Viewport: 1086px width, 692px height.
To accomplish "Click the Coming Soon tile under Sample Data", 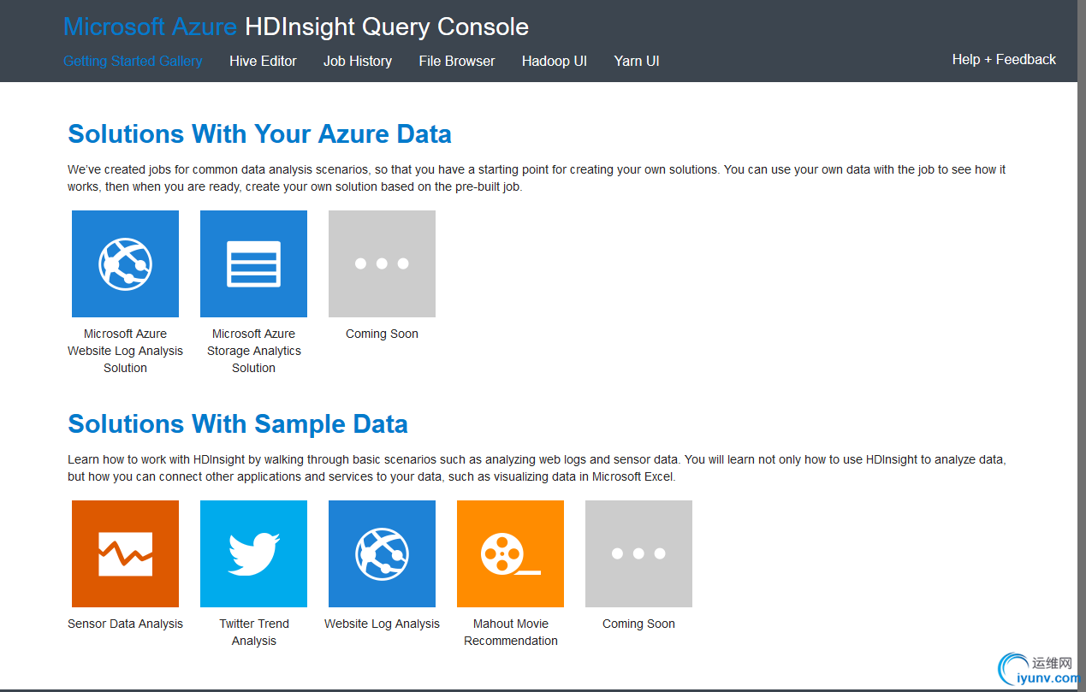I will pyautogui.click(x=638, y=553).
